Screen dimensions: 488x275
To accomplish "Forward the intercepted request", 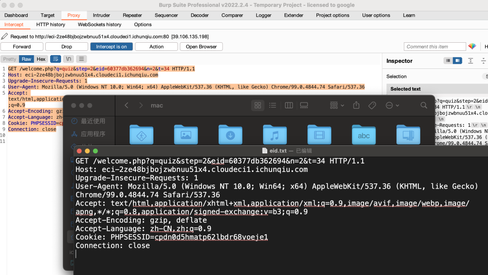I will tap(22, 47).
